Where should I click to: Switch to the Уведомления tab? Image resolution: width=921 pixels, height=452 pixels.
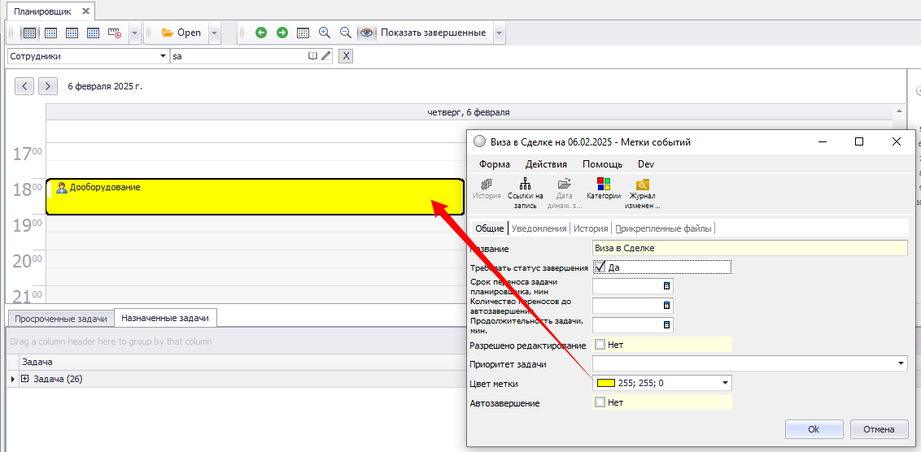[539, 228]
